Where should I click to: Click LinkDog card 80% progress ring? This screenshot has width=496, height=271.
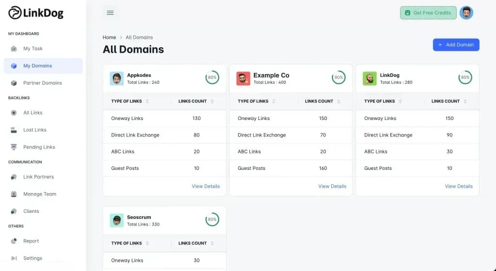coord(465,77)
